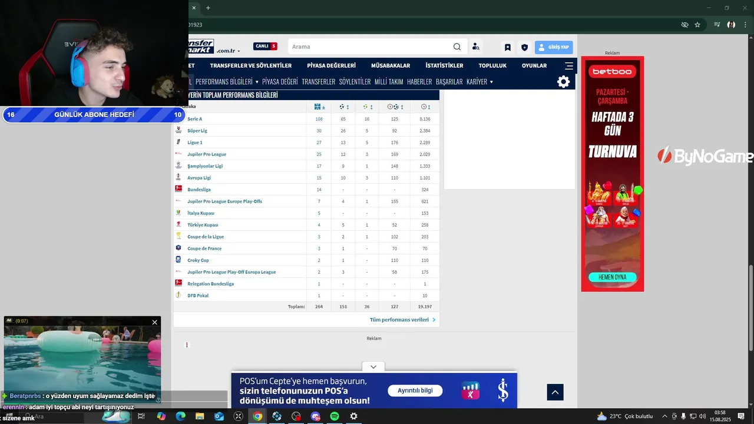Collapse the bottom ad with chevron
This screenshot has width=754, height=424.
click(x=373, y=366)
